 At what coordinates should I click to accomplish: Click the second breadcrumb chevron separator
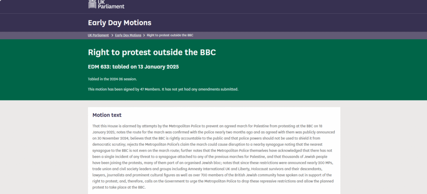coord(144,35)
